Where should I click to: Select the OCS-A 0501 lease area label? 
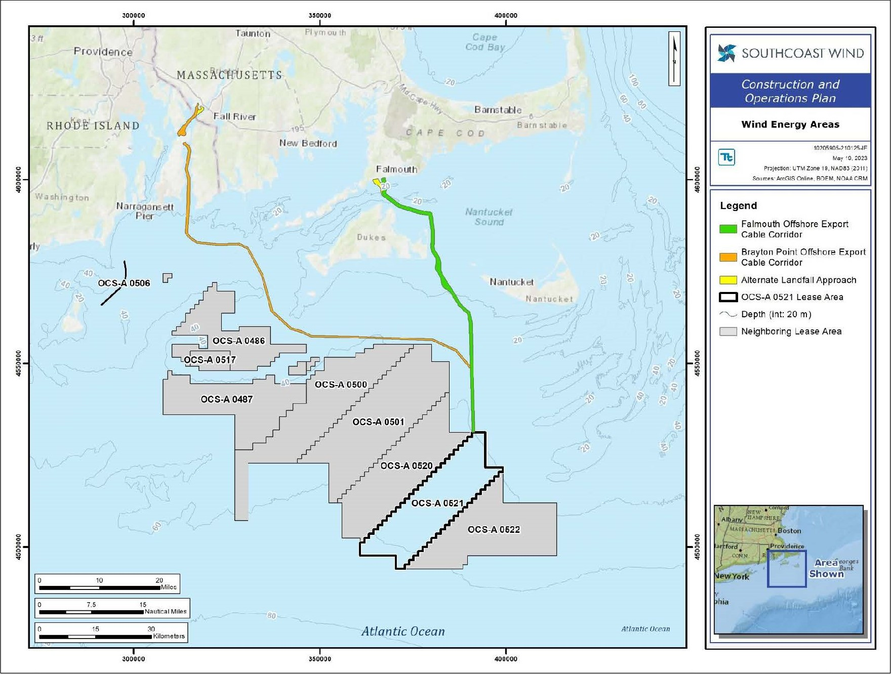(378, 422)
